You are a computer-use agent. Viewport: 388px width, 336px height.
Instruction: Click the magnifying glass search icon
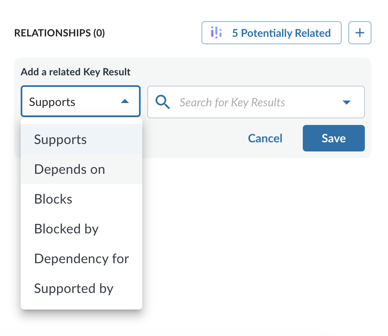tap(163, 102)
